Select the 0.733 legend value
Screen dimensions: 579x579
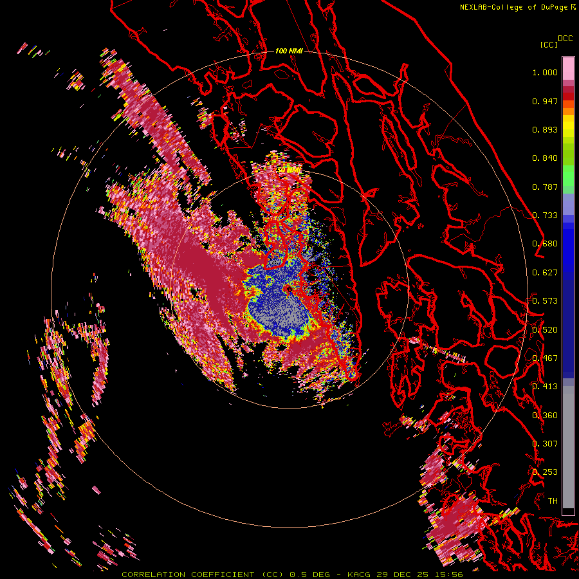coord(545,216)
